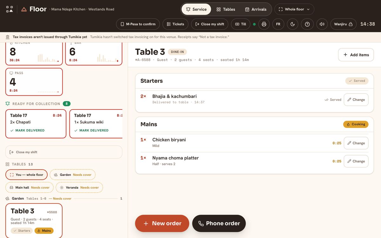
Task: Switch to the Tables tab
Action: [226, 9]
